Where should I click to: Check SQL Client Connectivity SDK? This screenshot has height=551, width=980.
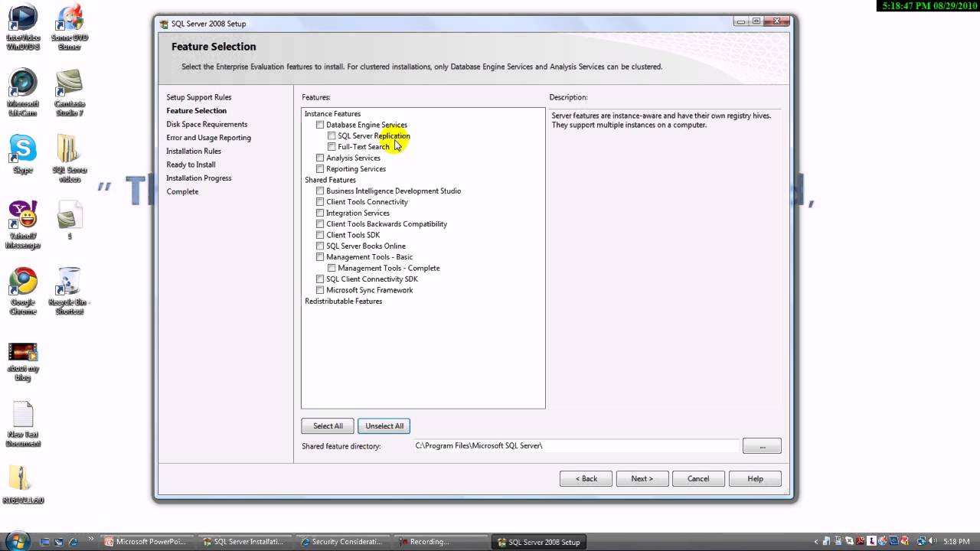click(x=320, y=279)
